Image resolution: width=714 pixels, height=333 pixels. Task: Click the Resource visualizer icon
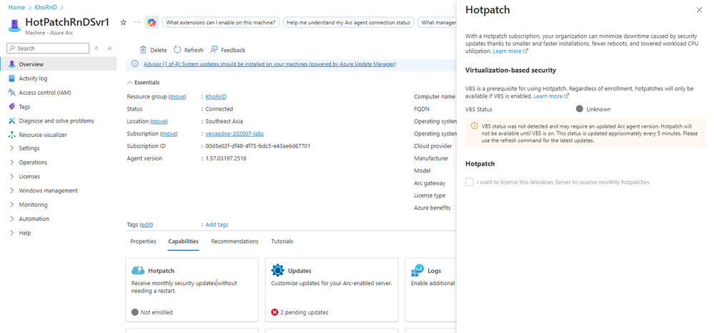[12, 135]
